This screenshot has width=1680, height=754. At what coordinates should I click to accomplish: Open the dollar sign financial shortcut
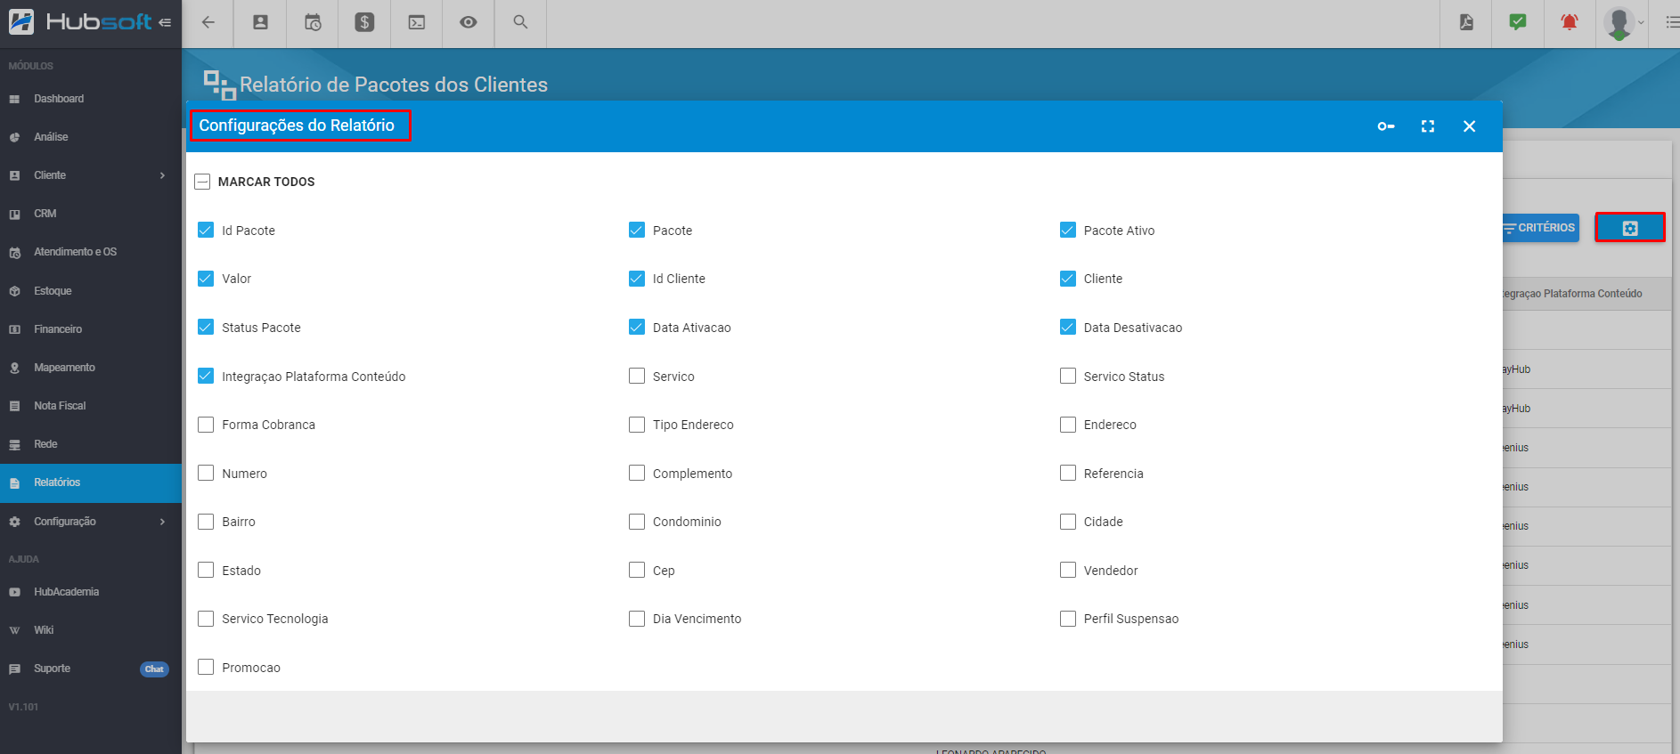coord(364,23)
